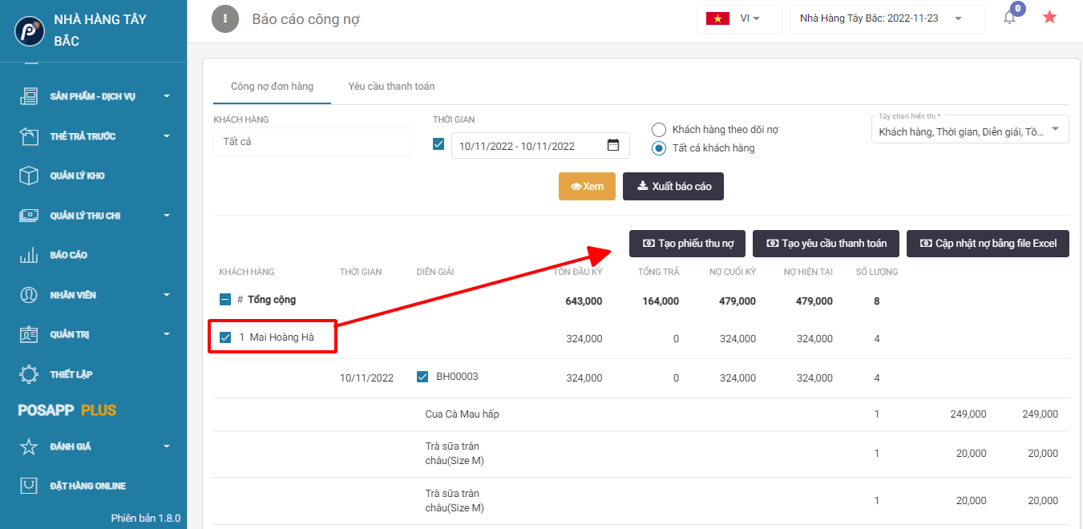
Task: Open Báo cáo chart icon in sidebar
Action: tap(29, 255)
